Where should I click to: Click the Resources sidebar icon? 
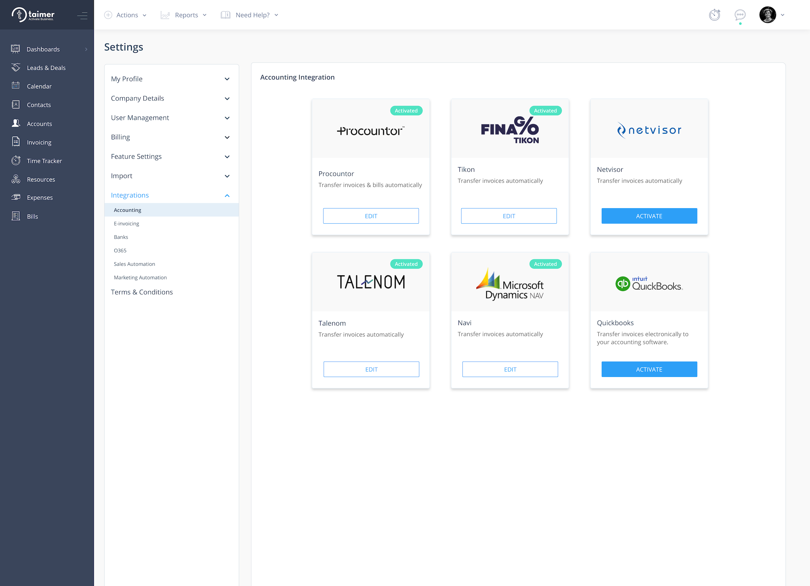pyautogui.click(x=16, y=179)
